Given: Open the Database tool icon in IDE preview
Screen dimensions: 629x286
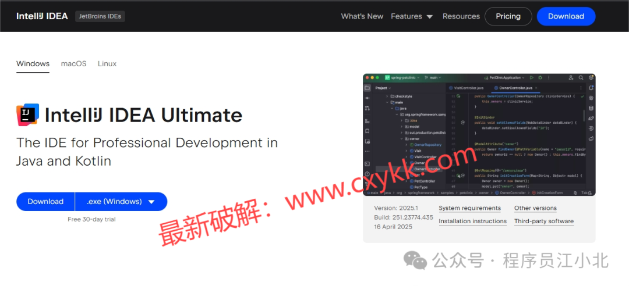Looking at the screenshot, I should click(x=591, y=108).
